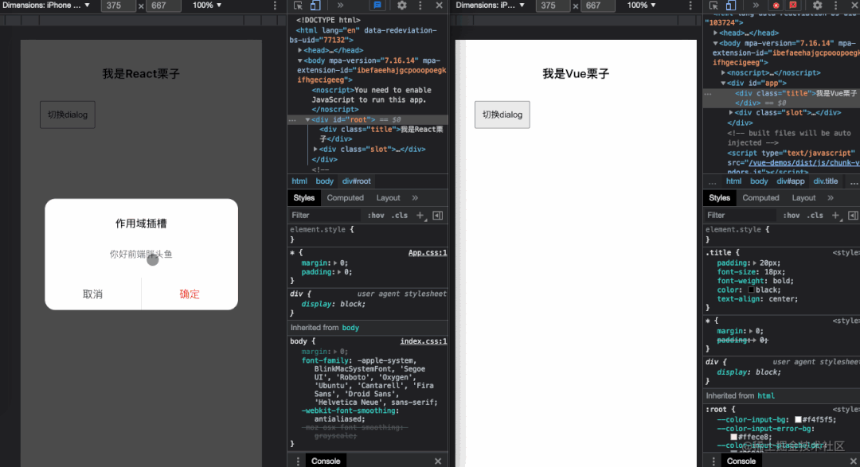Open left DevTools customize kebab menu

pos(420,6)
